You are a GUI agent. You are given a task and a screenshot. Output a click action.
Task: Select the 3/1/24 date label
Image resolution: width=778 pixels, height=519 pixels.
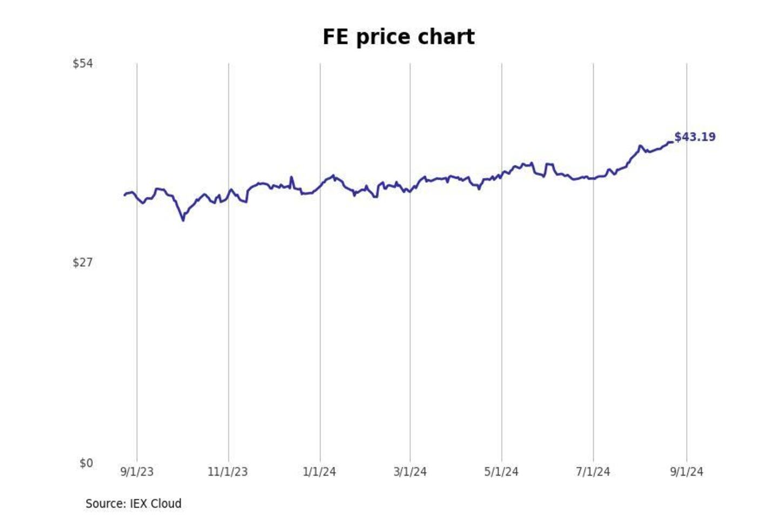[x=410, y=472]
